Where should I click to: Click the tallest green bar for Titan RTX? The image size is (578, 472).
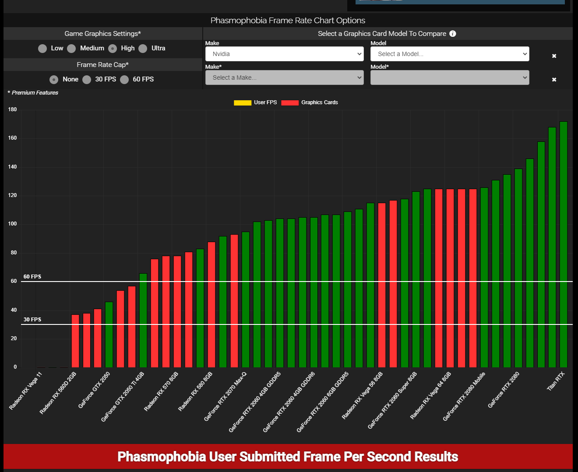click(x=564, y=244)
